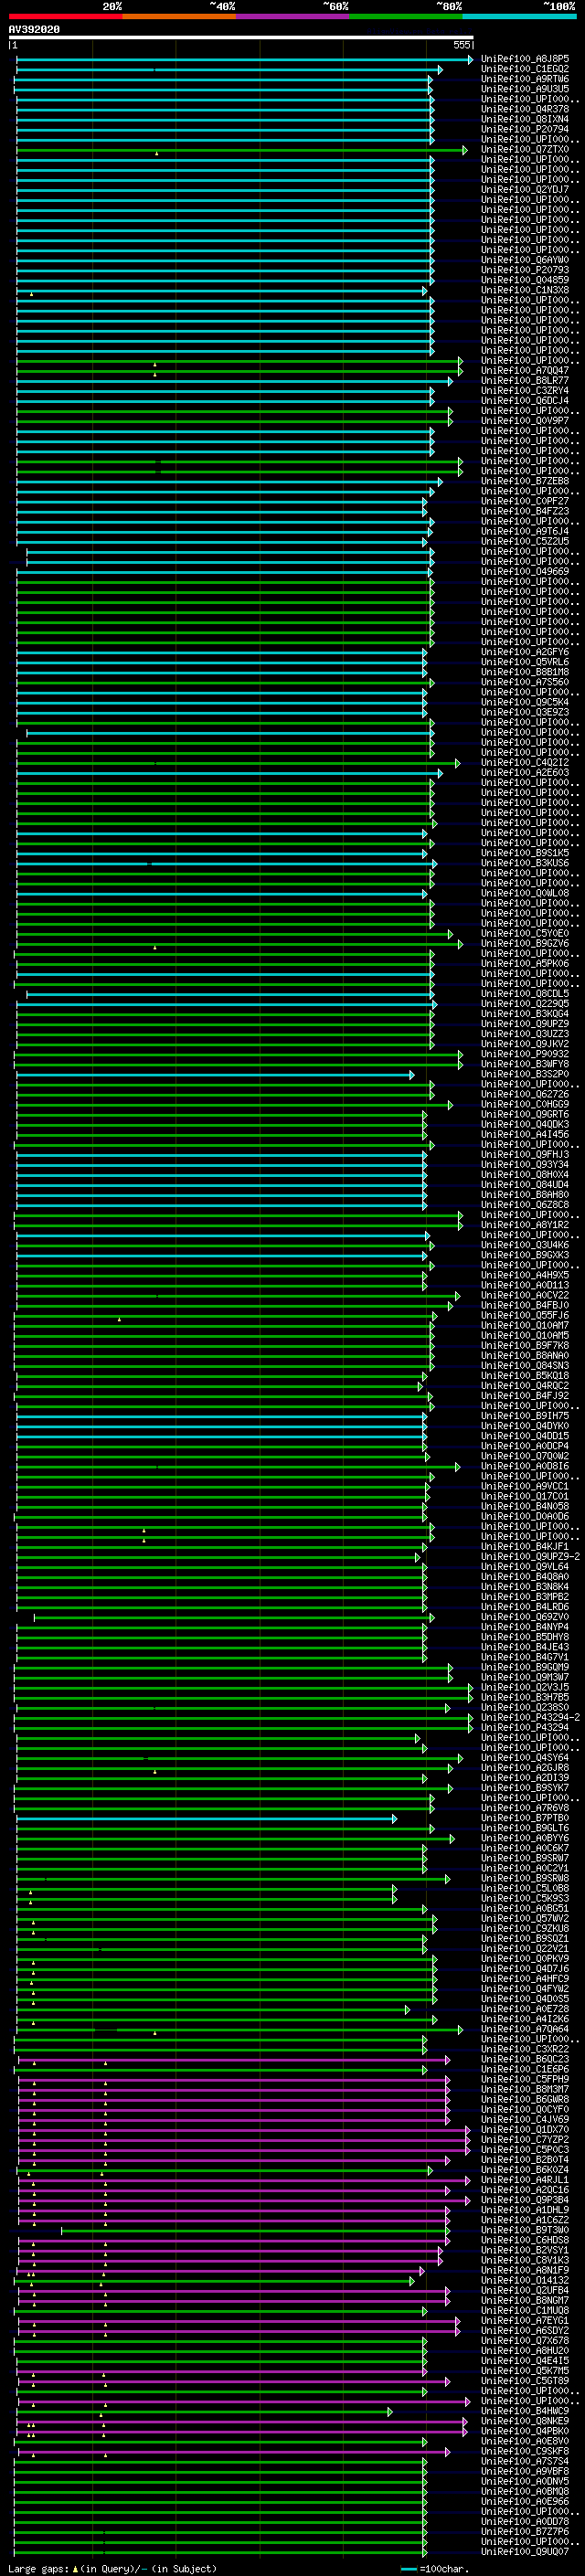Select hit label UniRef100_Q22V21
The height and width of the screenshot is (2576, 585).
(525, 1948)
